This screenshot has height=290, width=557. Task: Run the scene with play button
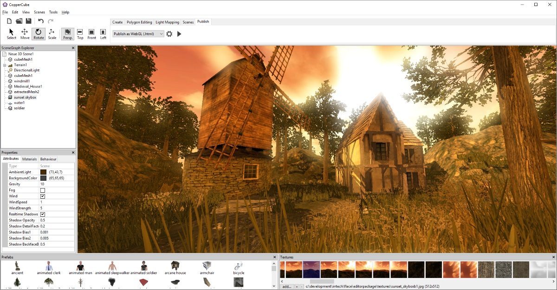(x=179, y=34)
